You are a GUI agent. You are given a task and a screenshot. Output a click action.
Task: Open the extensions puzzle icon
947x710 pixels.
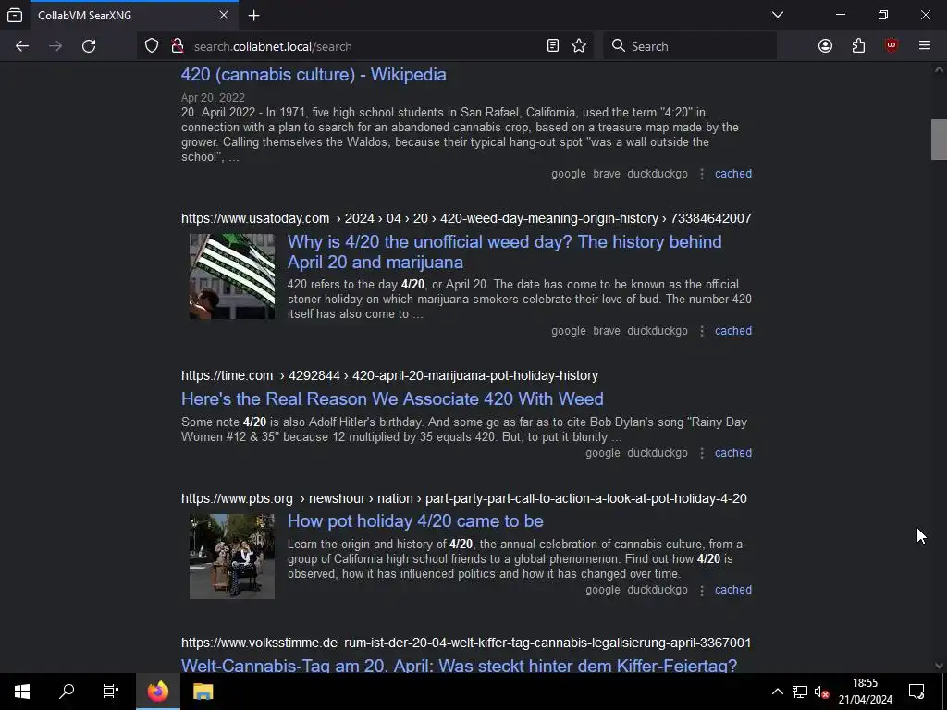click(x=858, y=46)
